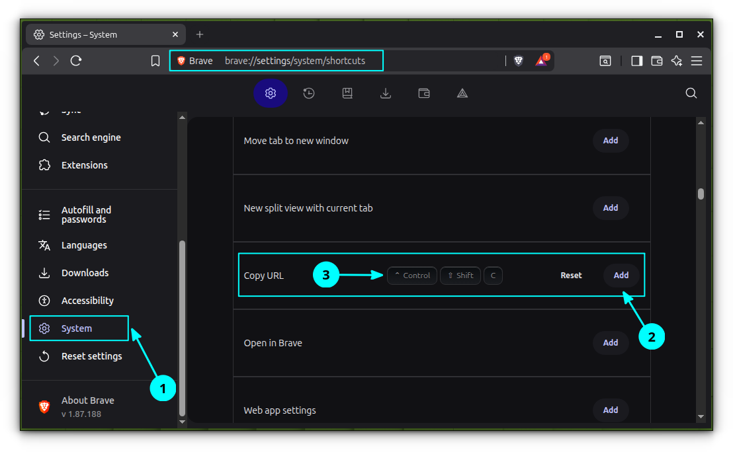The width and height of the screenshot is (733, 452).
Task: Open the Brave Wallet toolbar icon
Action: point(657,61)
